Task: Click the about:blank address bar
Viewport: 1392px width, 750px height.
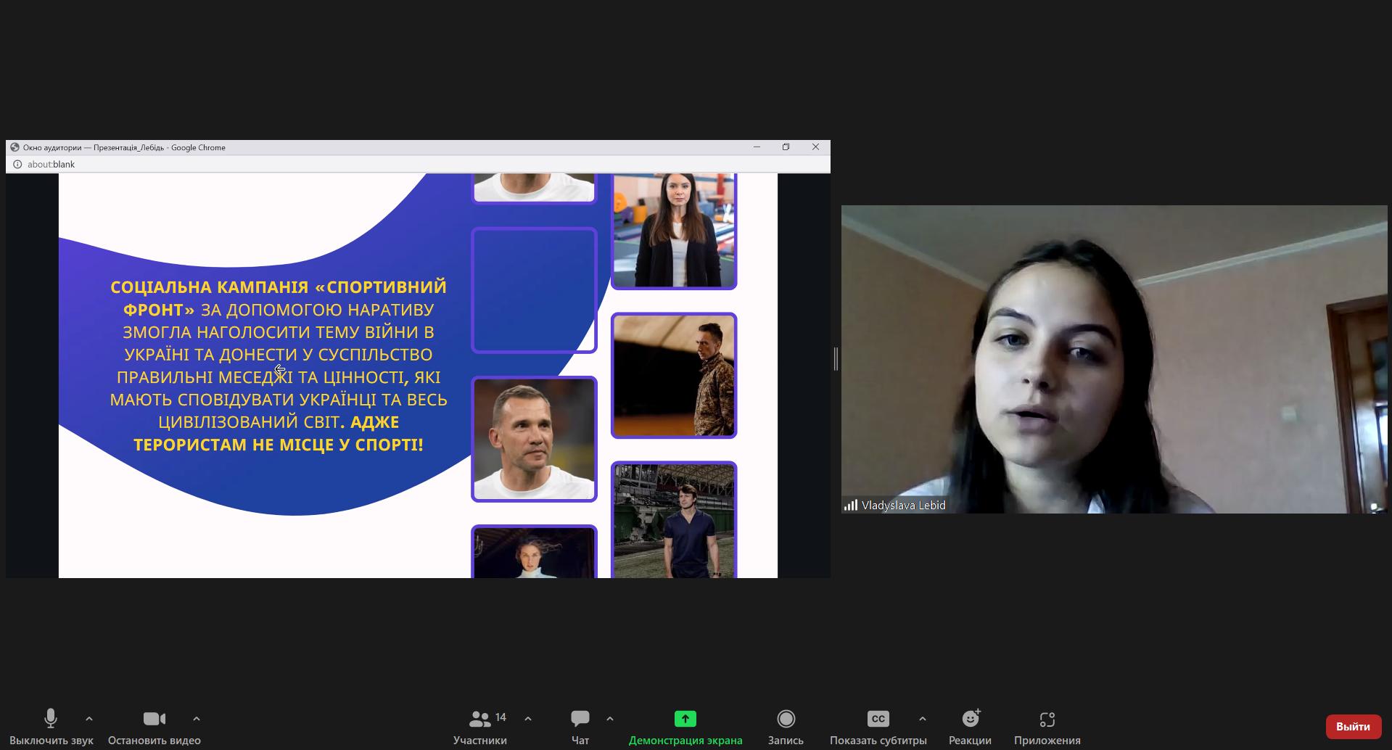Action: tap(418, 164)
